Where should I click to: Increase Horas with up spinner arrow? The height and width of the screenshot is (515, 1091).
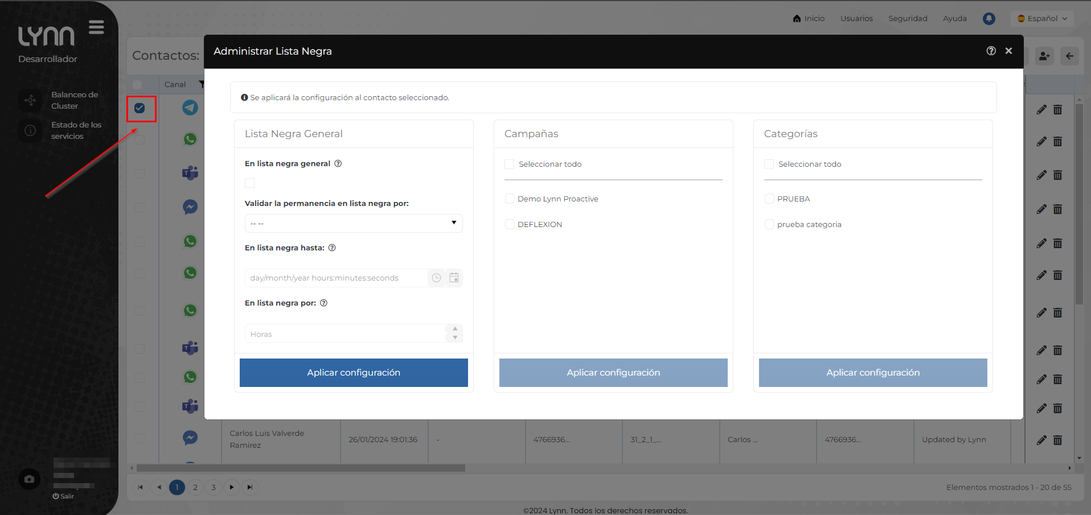click(455, 329)
